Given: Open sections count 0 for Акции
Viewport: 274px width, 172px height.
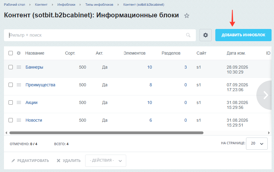Looking at the screenshot, I should pyautogui.click(x=186, y=102).
